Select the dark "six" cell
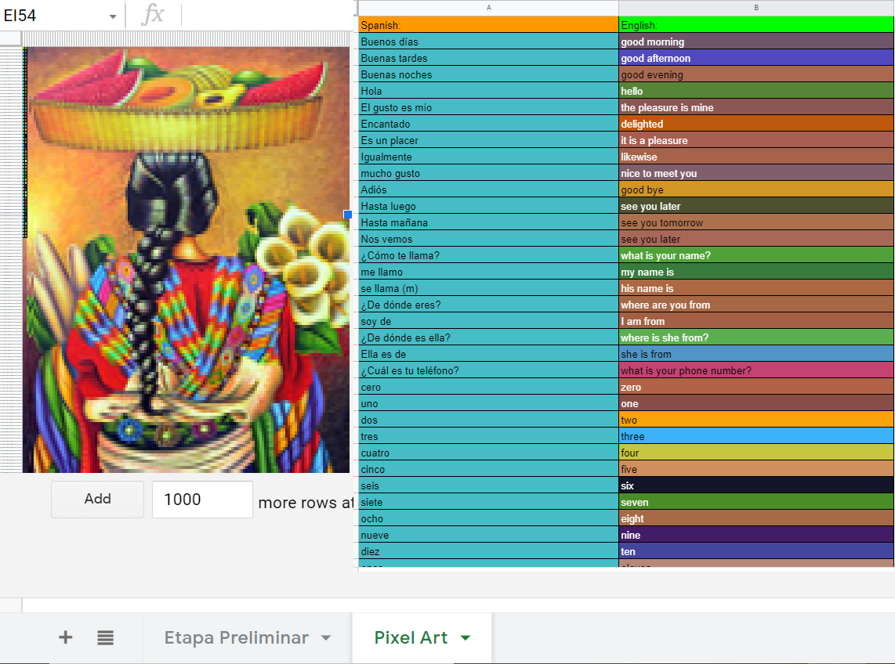 point(755,485)
